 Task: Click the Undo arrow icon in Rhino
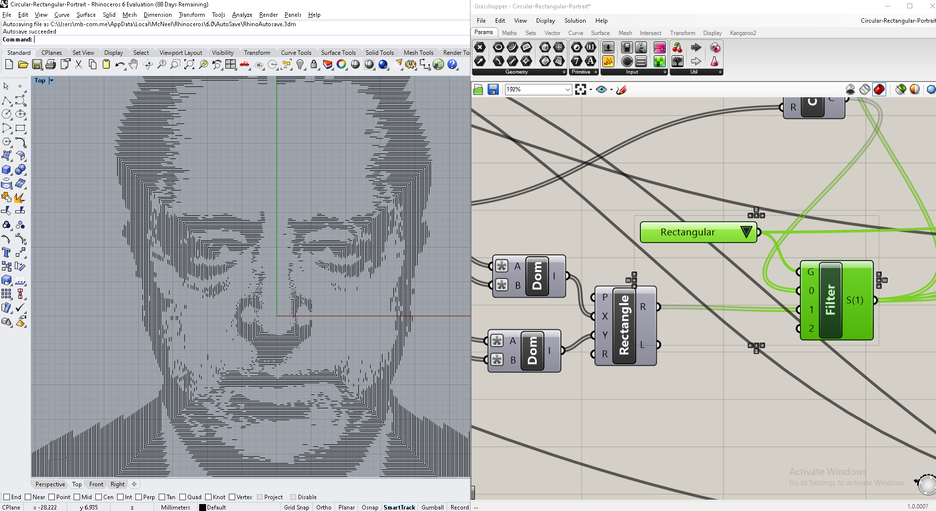(x=120, y=65)
